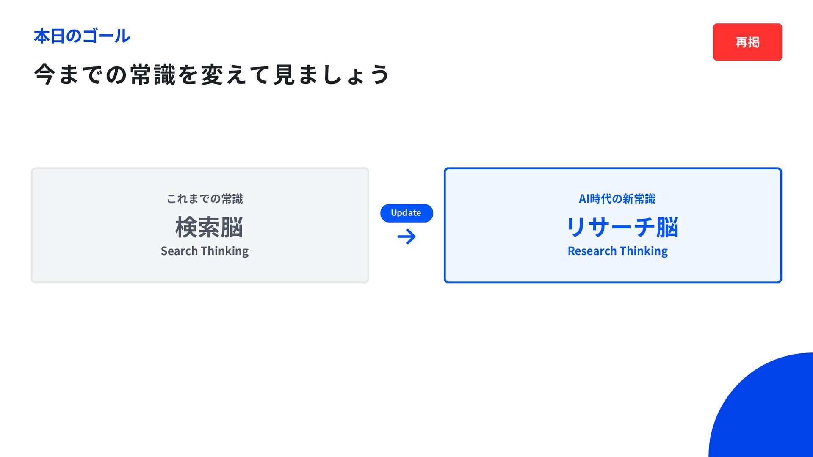Click the word Research in the blue card
Viewport: 813px width, 457px height.
[x=592, y=251]
